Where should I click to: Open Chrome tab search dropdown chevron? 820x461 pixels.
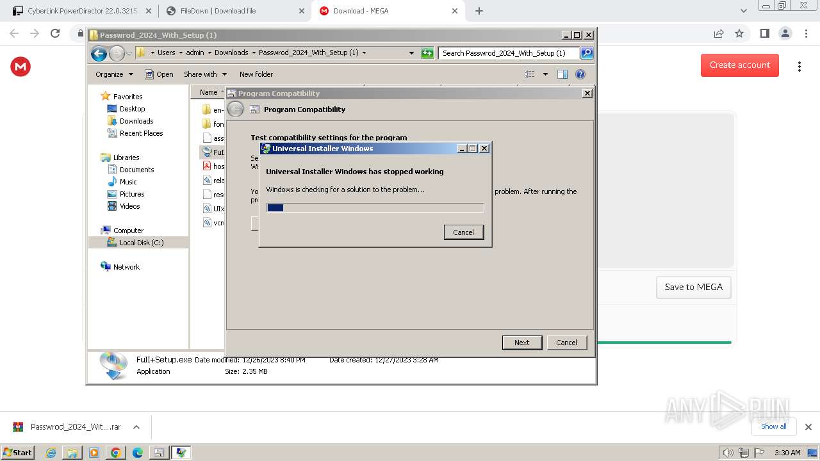pos(744,11)
